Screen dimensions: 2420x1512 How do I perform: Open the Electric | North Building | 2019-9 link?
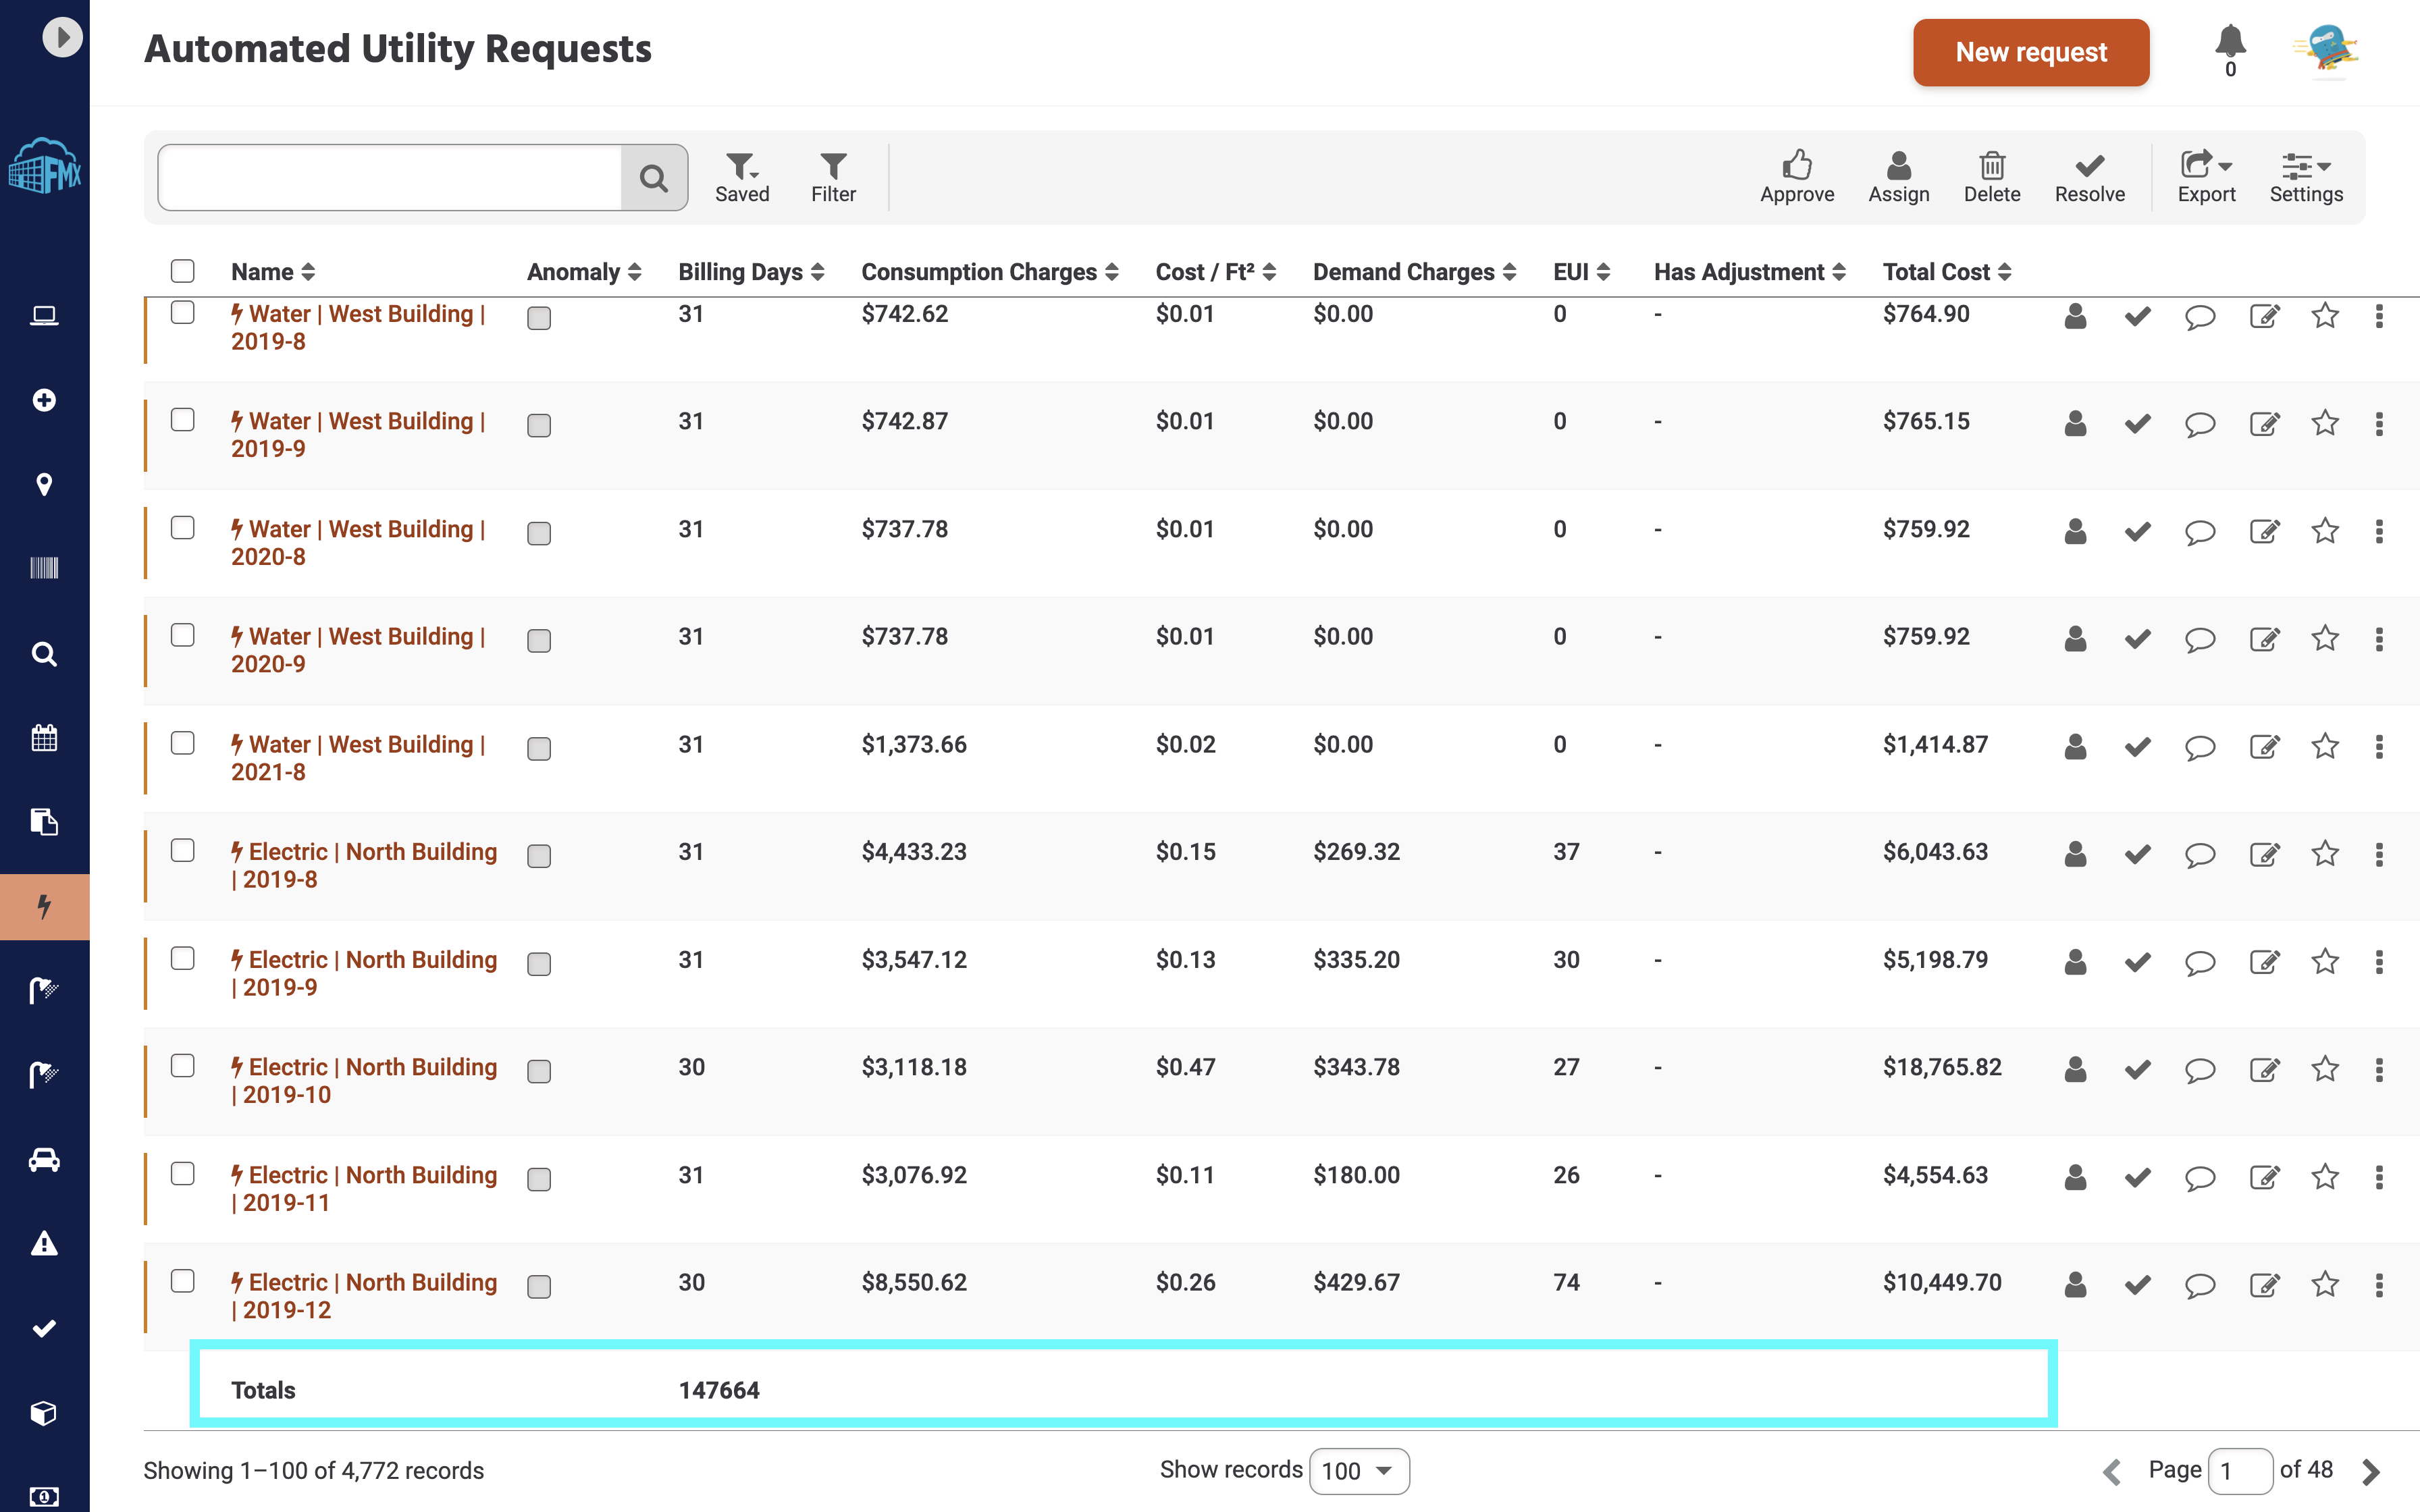pos(364,973)
